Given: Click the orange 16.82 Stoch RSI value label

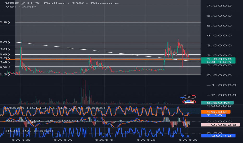Looking at the screenshot, I should coord(218,112).
